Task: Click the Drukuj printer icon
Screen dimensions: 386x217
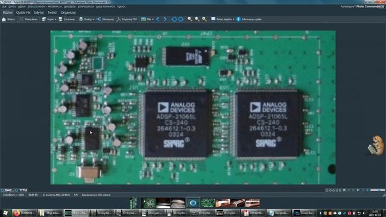Action: (81, 19)
